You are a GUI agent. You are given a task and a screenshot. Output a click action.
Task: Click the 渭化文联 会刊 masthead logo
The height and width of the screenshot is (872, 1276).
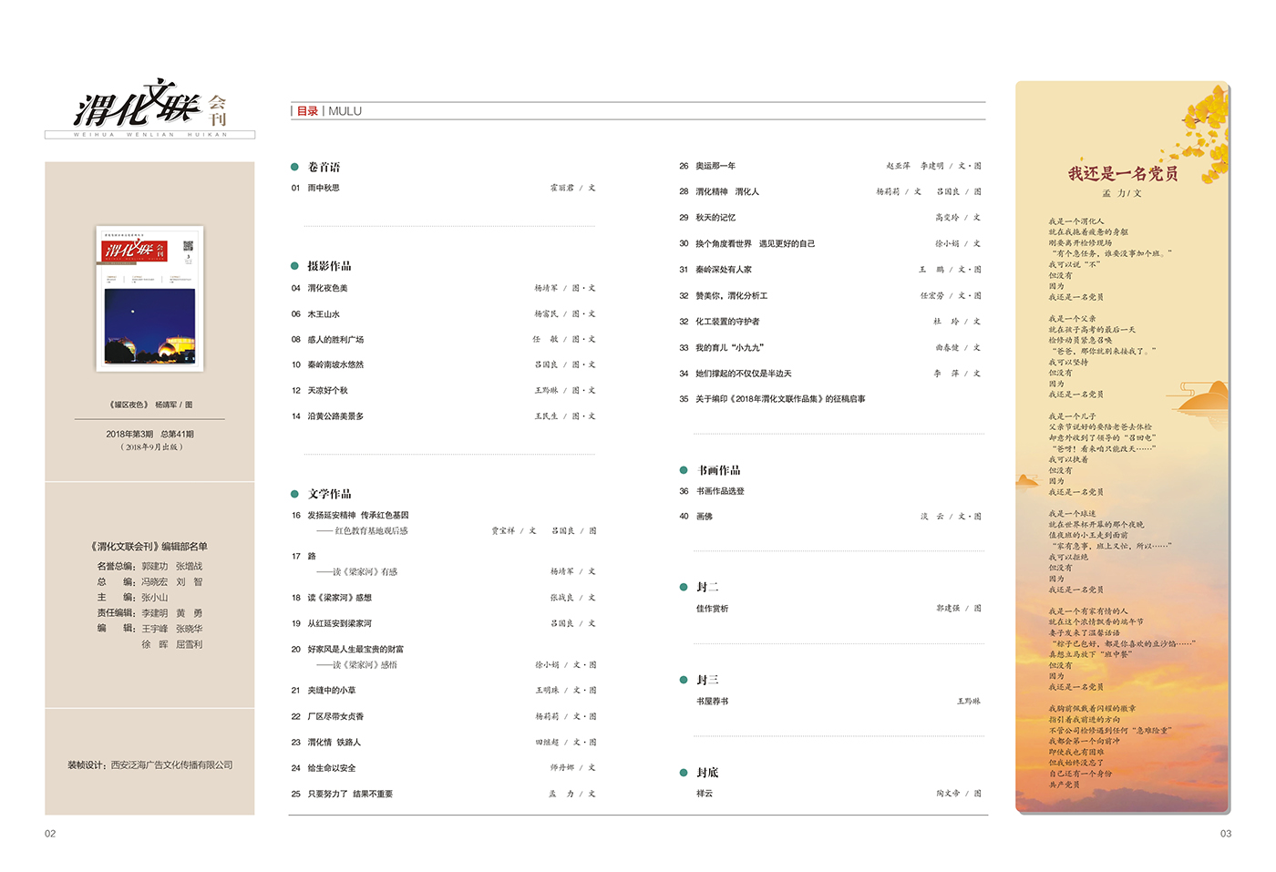coord(150,108)
